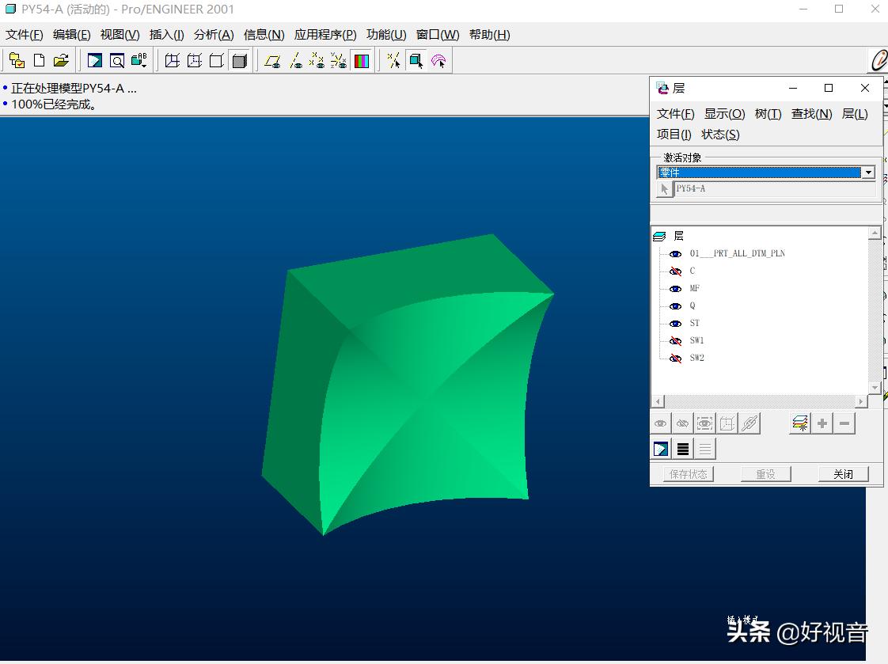888x664 pixels.
Task: Open the 应用程序(P) menu
Action: tap(325, 35)
